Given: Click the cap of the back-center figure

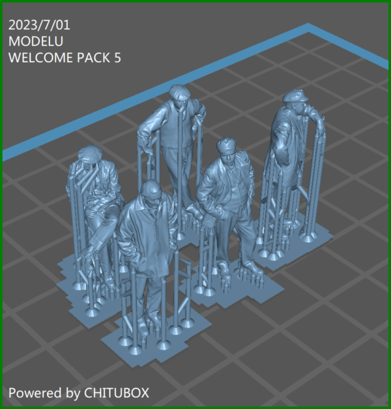Looking at the screenshot, I should (179, 91).
